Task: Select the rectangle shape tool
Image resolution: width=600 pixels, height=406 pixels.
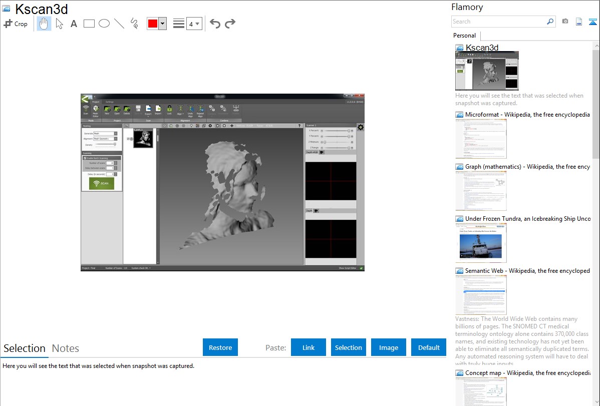Action: [89, 24]
